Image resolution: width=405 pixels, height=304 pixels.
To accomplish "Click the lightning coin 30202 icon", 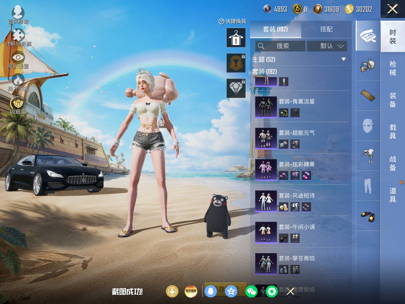I will pos(349,9).
